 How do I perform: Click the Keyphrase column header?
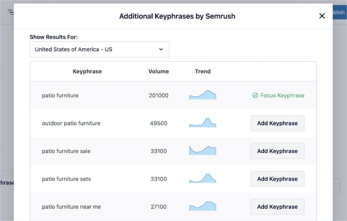[87, 71]
